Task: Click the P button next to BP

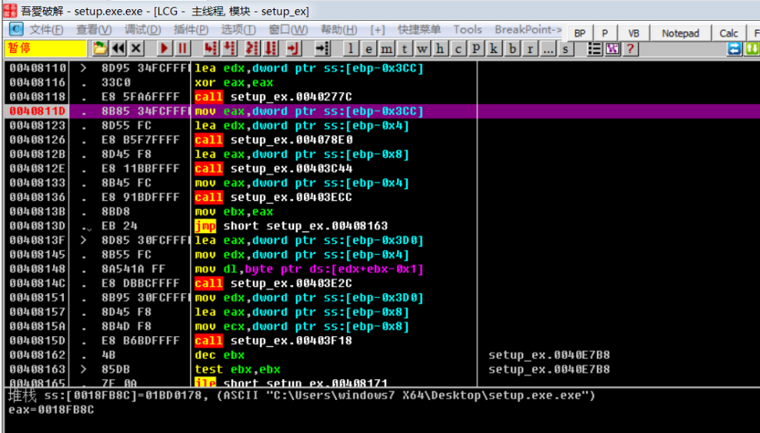Action: (605, 33)
